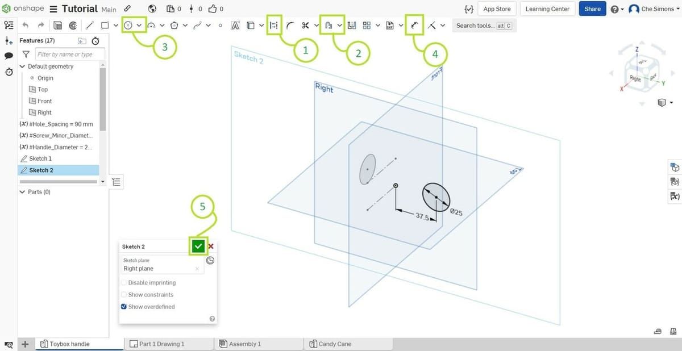The image size is (682, 351).
Task: Open the Learning Center
Action: pos(547,9)
